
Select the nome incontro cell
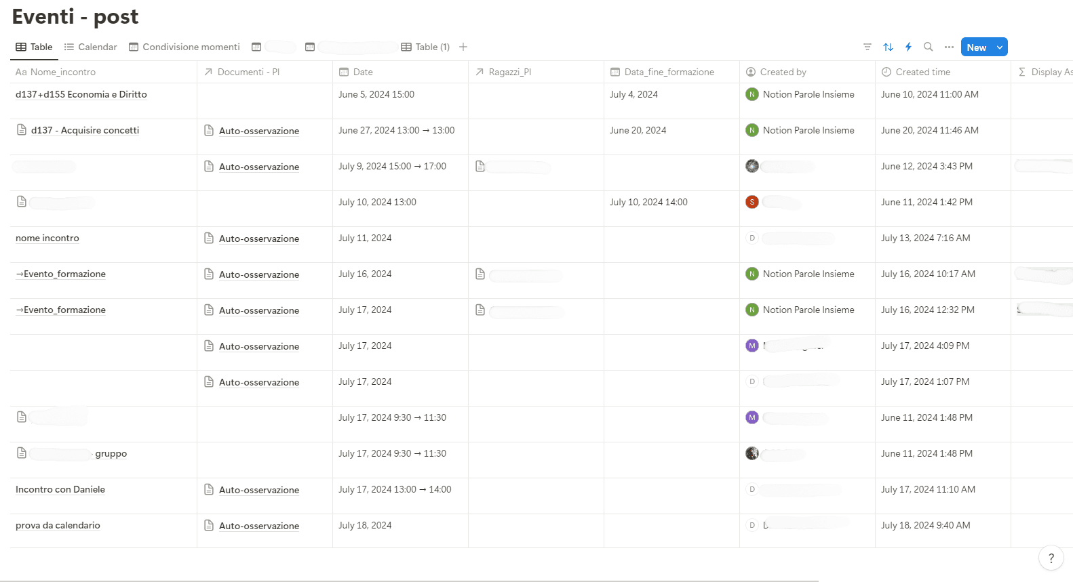point(103,245)
